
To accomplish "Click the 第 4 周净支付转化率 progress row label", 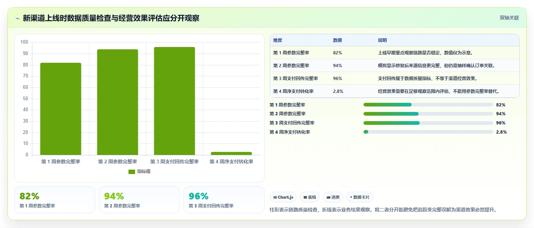I will pyautogui.click(x=290, y=132).
